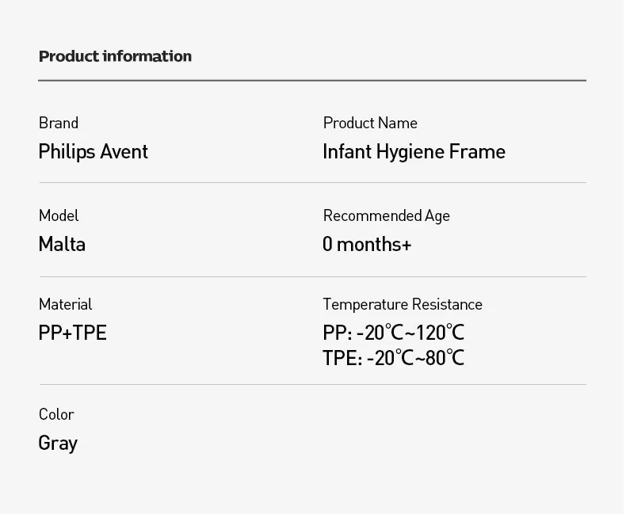The width and height of the screenshot is (626, 514).
Task: Click the thick divider under the heading
Action: tap(312, 80)
